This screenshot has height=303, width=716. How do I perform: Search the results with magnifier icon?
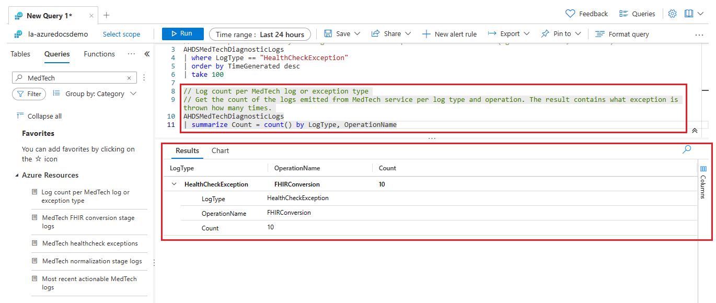[x=687, y=149]
